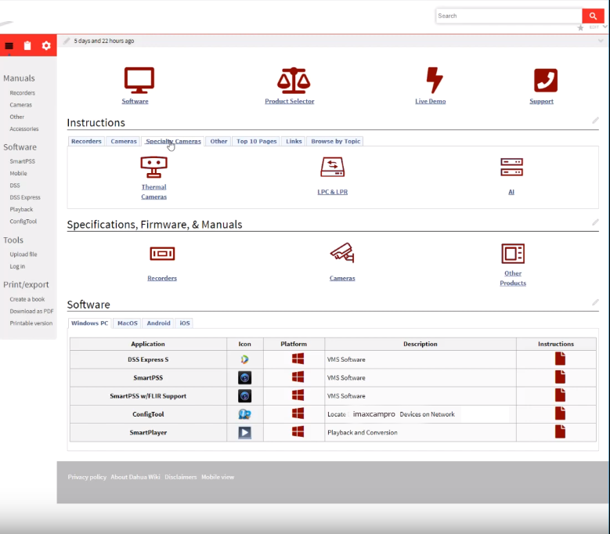The height and width of the screenshot is (534, 610).
Task: Open ConfigTool in the sidebar
Action: pos(23,222)
